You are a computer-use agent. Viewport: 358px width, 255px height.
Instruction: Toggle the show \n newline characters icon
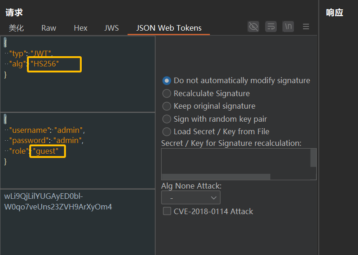[288, 27]
